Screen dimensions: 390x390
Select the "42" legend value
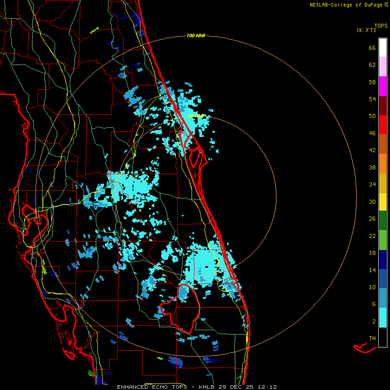click(372, 150)
